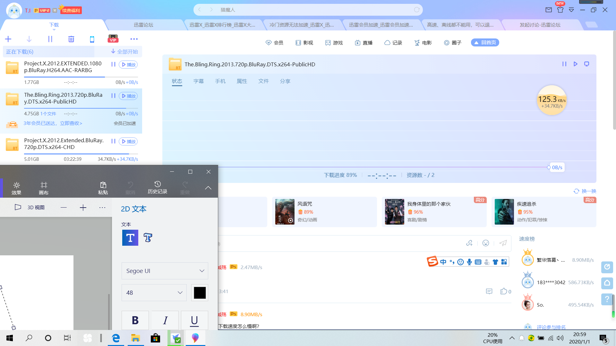Open the black text color swatch
Viewport: 616px width, 346px height.
pyautogui.click(x=200, y=293)
